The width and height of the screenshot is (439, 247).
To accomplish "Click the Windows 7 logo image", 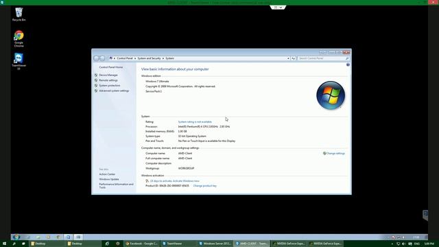I will [x=331, y=95].
